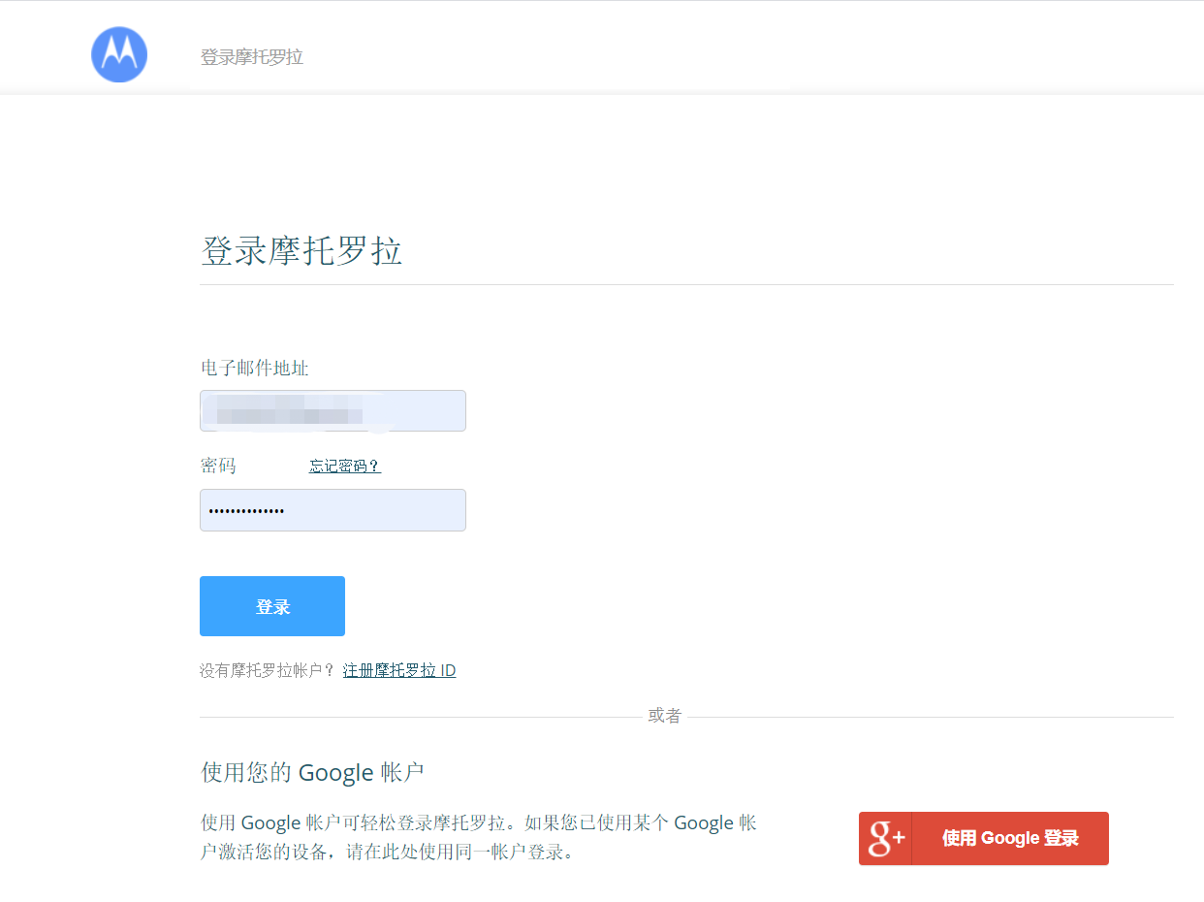Click the 或者 separator label
The image size is (1204, 902).
coord(665,716)
